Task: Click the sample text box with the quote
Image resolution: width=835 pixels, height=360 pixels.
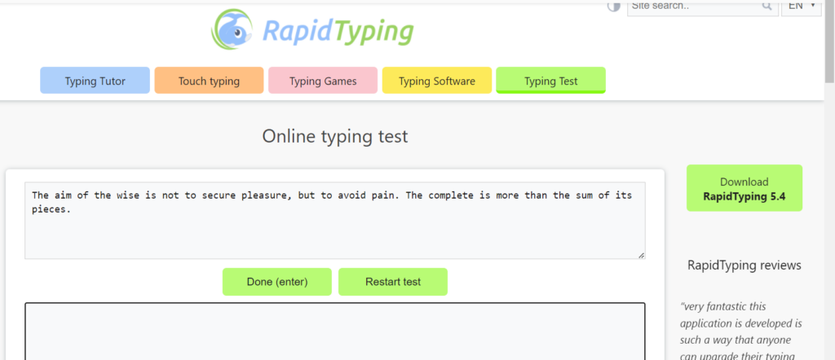Action: (334, 220)
